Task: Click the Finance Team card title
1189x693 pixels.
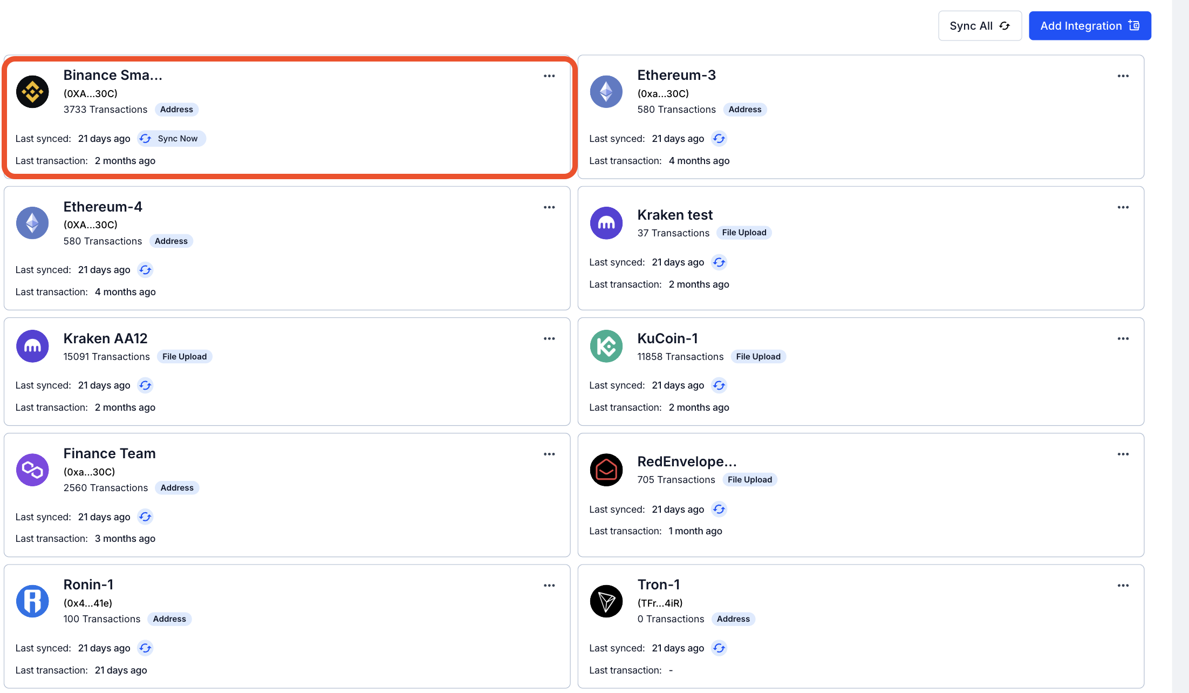Action: (x=110, y=453)
